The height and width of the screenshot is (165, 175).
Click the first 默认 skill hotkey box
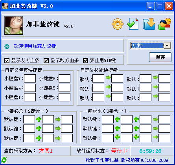98,79
